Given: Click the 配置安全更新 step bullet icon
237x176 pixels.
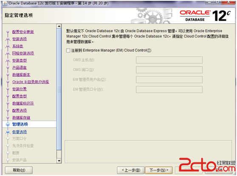Looking at the screenshot, I should (8, 32).
